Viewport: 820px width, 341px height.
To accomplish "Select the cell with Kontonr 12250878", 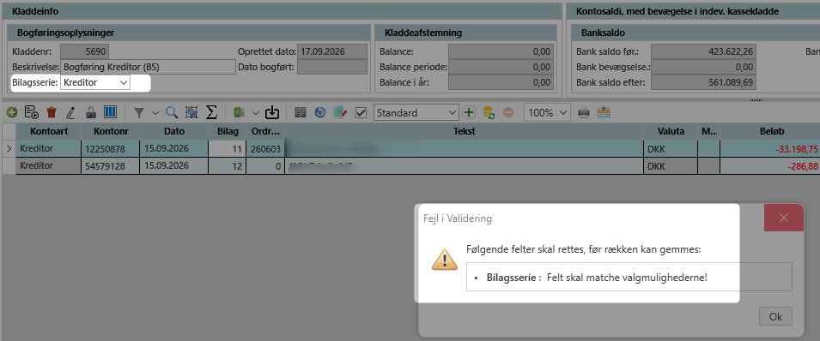I will tap(111, 149).
